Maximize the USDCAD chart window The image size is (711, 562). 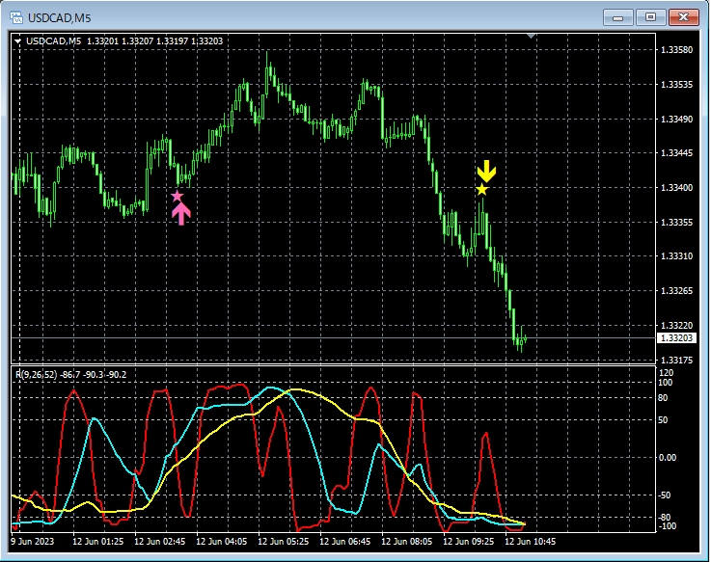pos(651,16)
